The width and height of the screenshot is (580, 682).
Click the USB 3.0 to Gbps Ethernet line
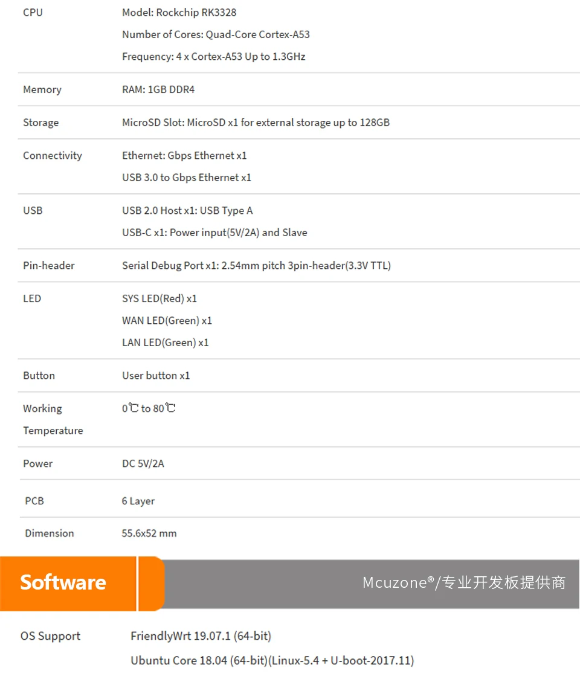pyautogui.click(x=186, y=178)
